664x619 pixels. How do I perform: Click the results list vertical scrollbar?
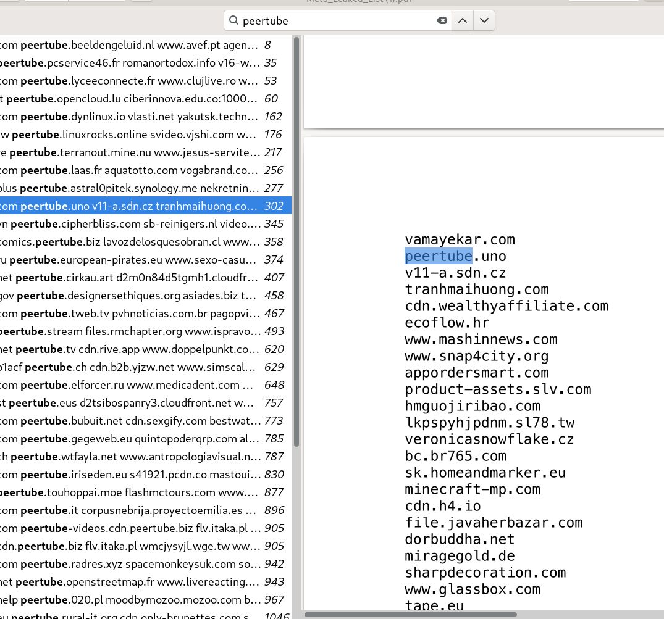tap(296, 247)
